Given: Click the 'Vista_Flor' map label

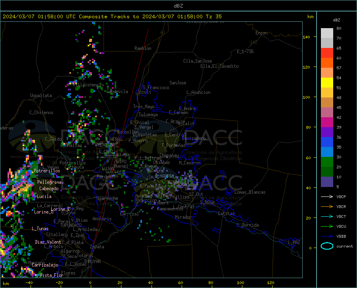Looking at the screenshot, I should 52,275.
